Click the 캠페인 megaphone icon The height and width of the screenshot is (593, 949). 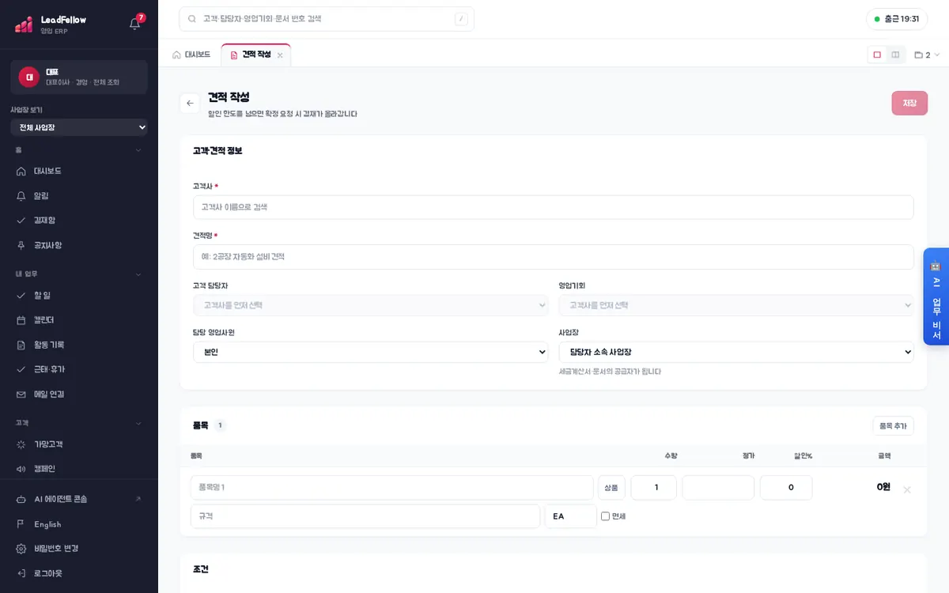21,469
